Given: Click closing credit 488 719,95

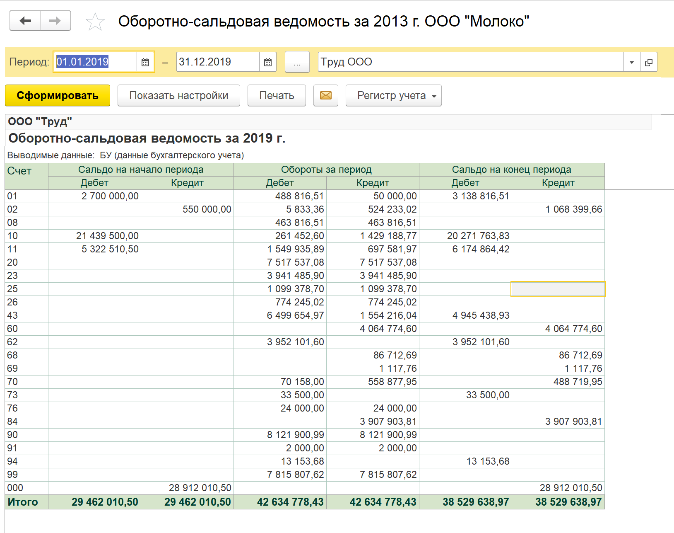Looking at the screenshot, I should click(578, 382).
